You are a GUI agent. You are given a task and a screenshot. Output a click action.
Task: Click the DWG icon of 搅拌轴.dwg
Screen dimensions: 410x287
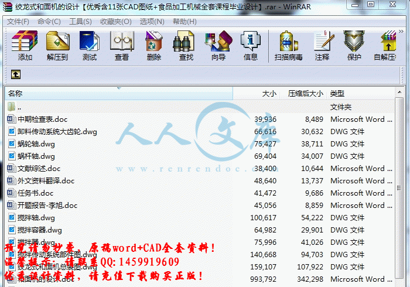[12, 217]
